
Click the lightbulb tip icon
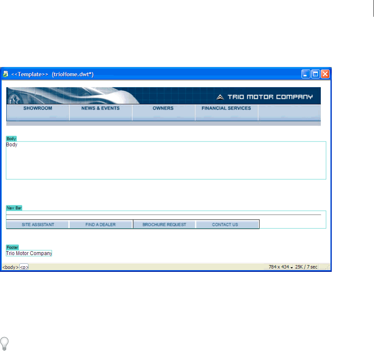point(4,343)
